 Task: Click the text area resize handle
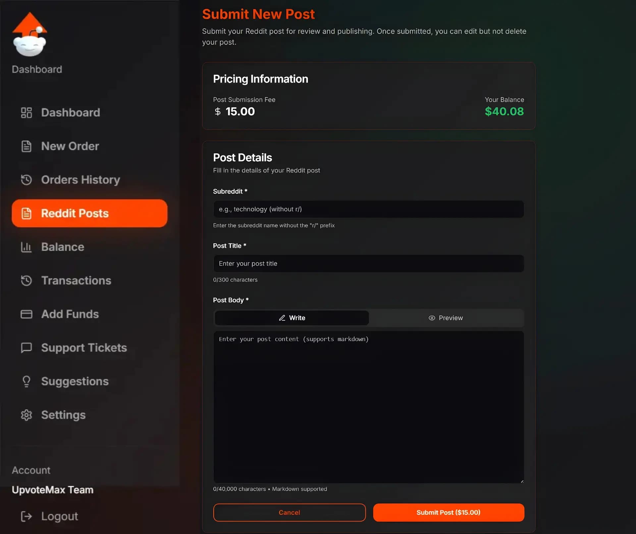point(522,481)
